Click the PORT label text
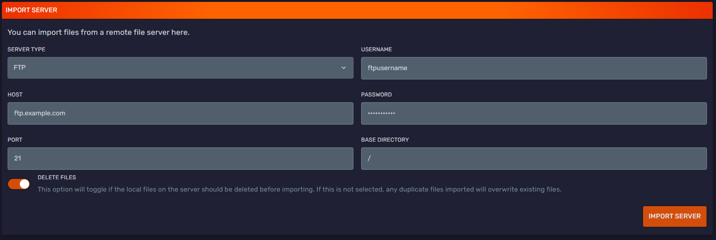Viewport: 716px width, 240px height. point(15,140)
